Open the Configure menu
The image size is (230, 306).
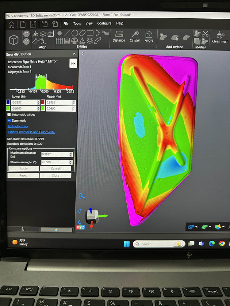coord(104,23)
